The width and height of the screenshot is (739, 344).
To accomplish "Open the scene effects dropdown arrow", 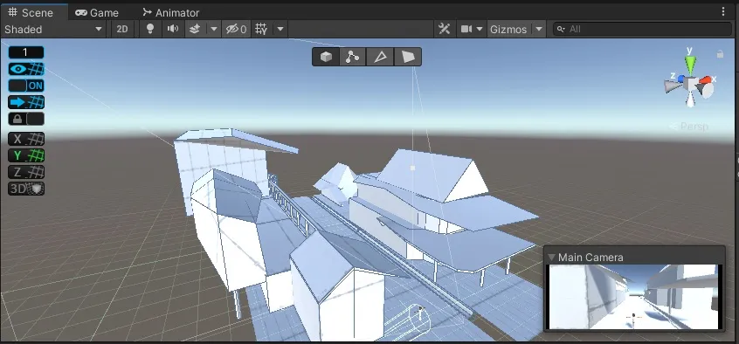I will click(x=213, y=29).
